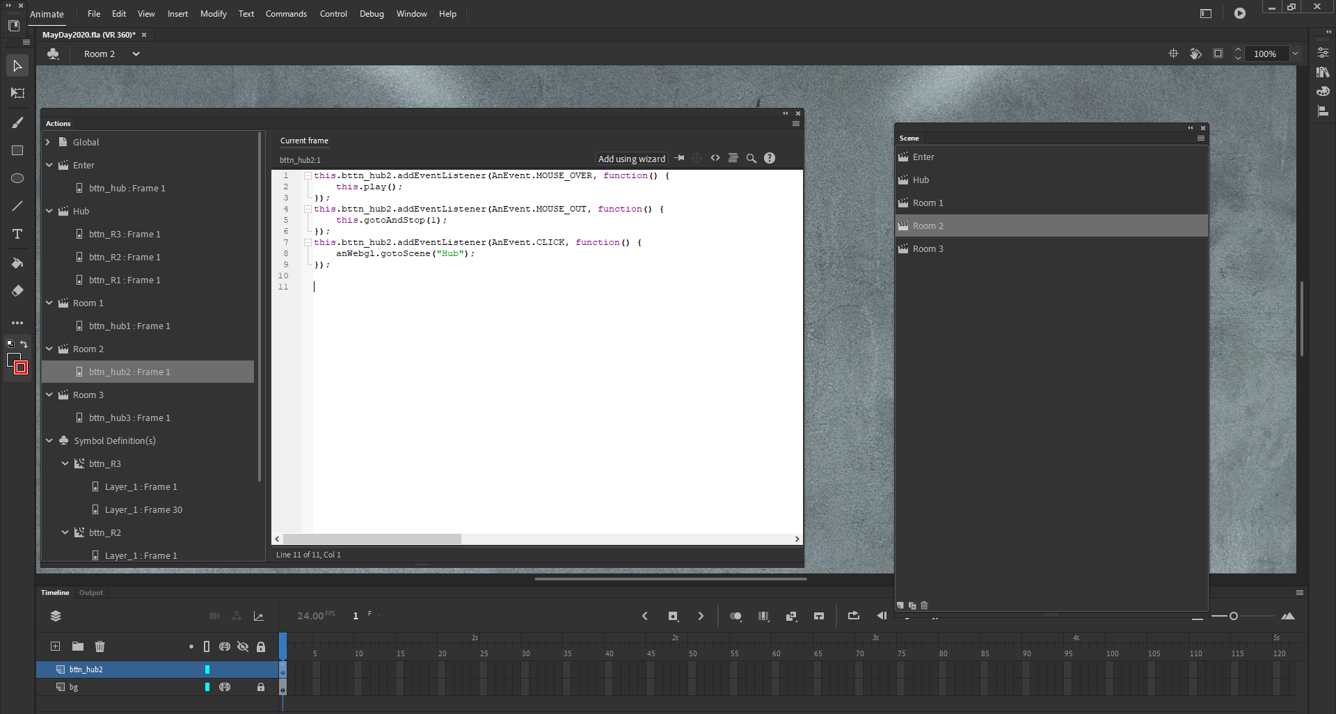Choose the Paint Bucket tool
This screenshot has width=1336, height=714.
click(x=17, y=263)
